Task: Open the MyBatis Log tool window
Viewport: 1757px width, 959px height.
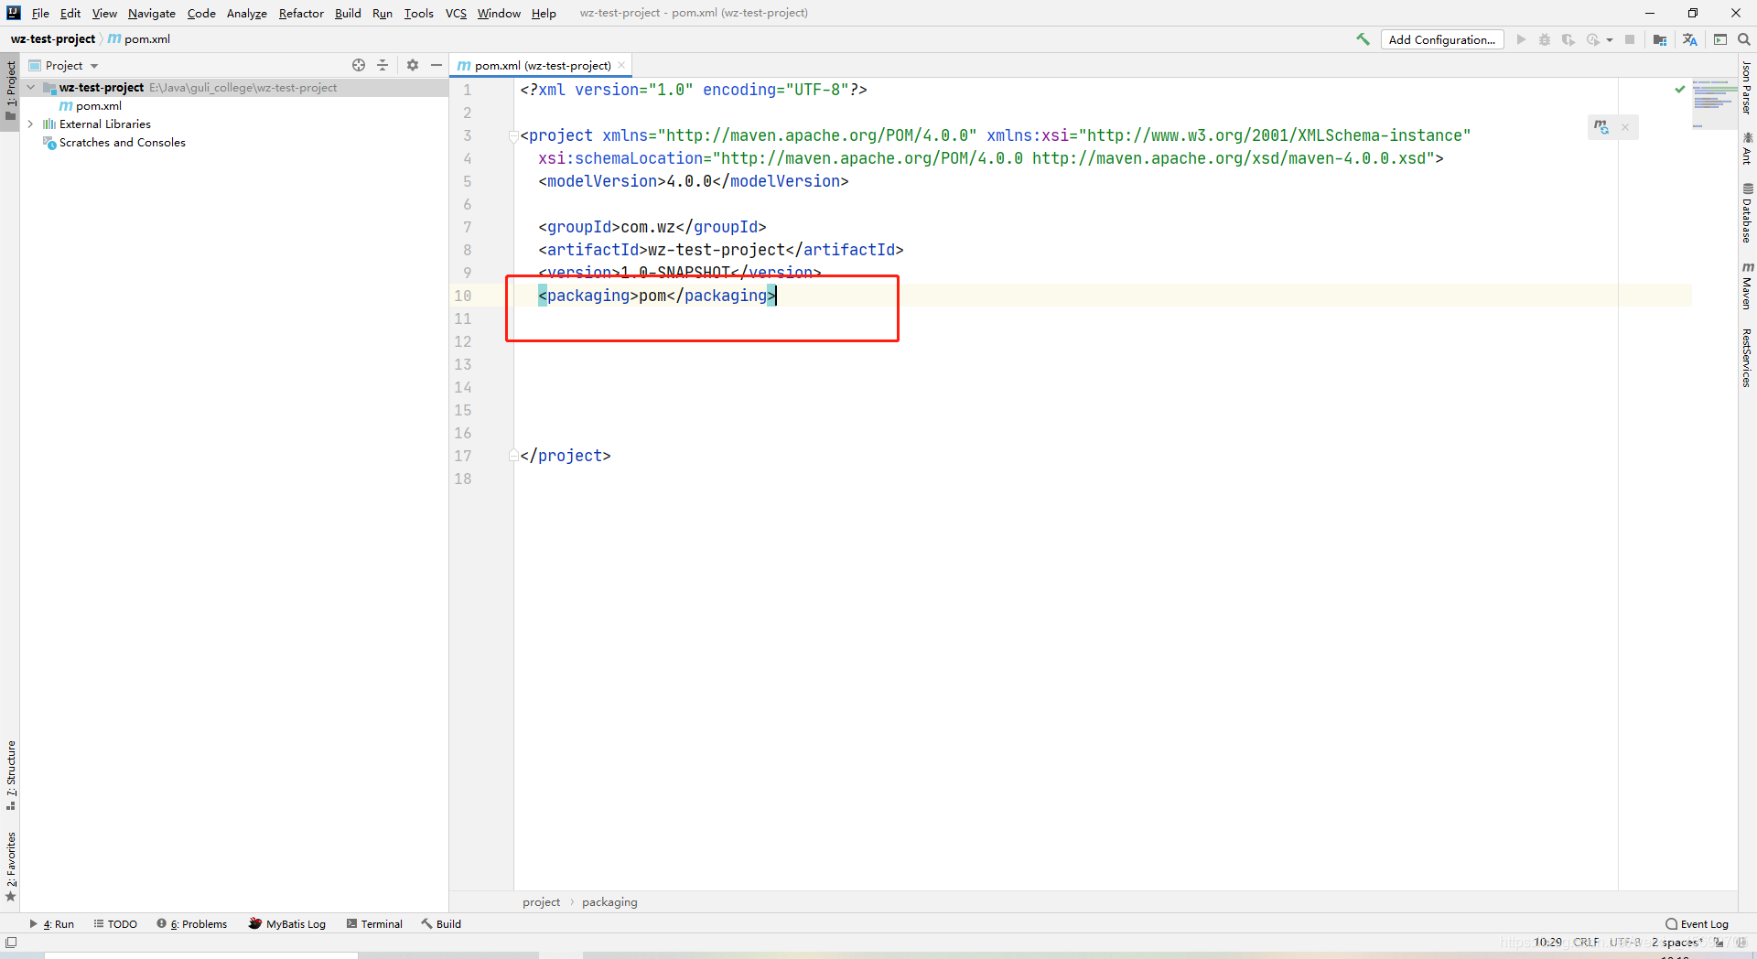Action: tap(287, 924)
